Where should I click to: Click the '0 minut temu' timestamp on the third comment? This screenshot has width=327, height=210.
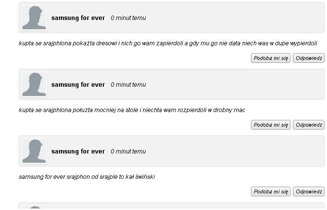pos(128,152)
